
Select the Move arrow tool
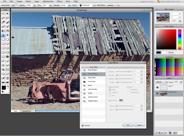coord(7,13)
